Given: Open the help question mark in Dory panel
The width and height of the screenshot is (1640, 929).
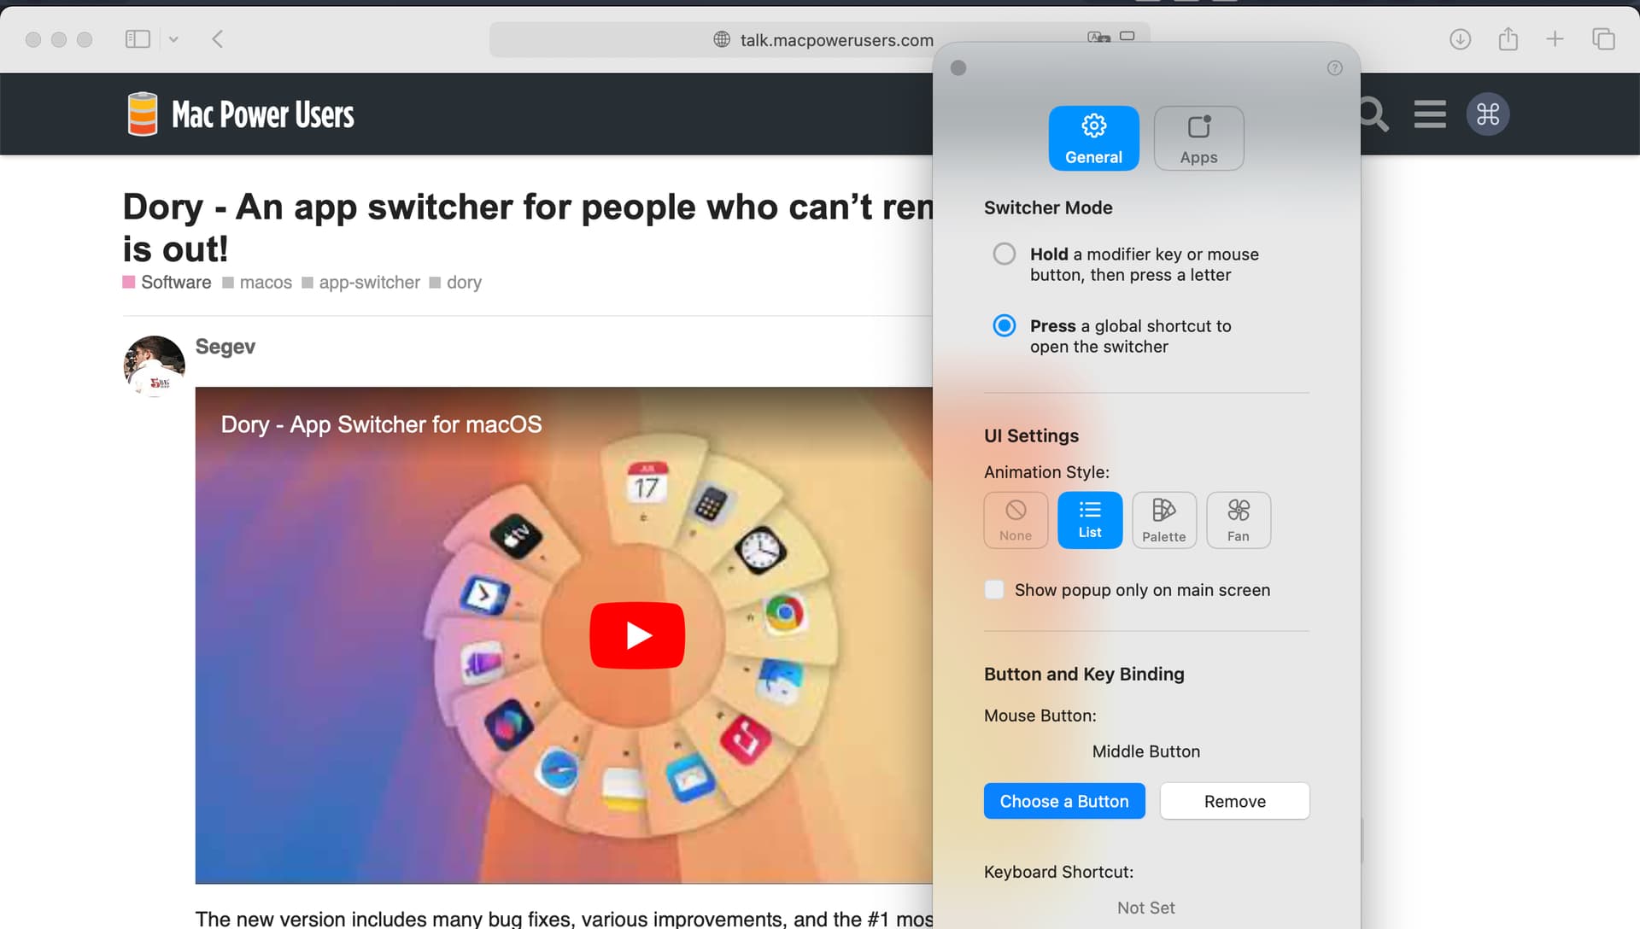Looking at the screenshot, I should pos(1335,68).
